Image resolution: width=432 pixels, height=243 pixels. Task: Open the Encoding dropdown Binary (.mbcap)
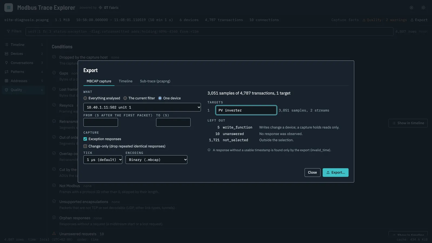[x=156, y=160]
